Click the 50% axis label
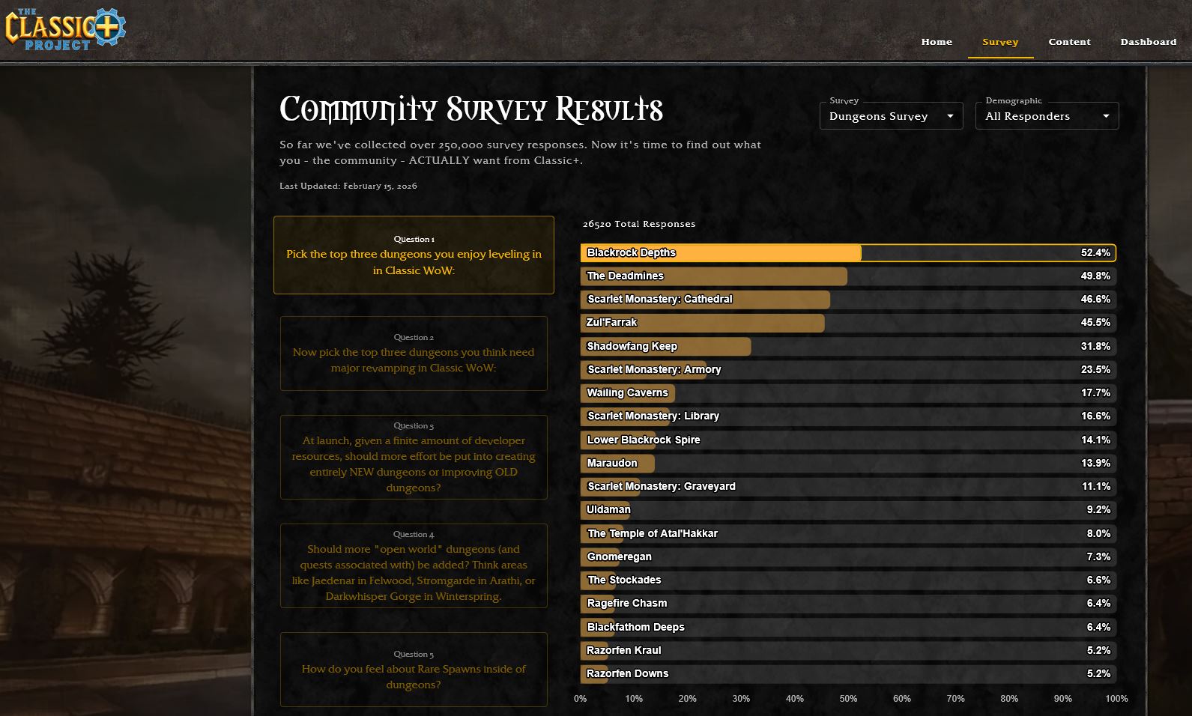This screenshot has width=1192, height=716. click(848, 699)
